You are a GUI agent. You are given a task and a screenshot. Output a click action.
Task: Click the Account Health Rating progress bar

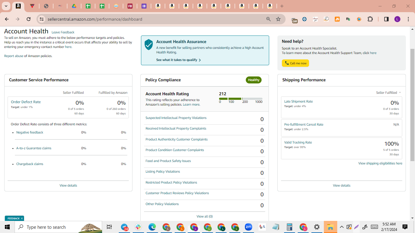click(x=241, y=99)
